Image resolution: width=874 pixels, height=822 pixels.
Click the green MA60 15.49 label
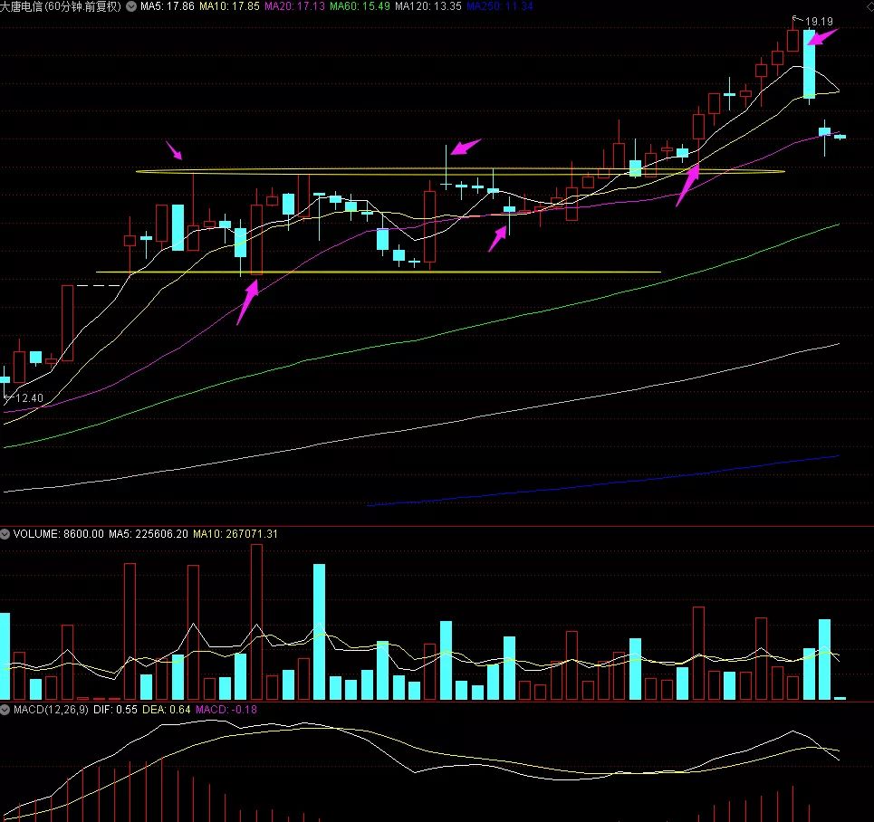tap(359, 6)
